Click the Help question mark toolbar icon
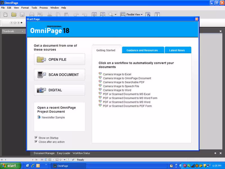Screen dimensions: 225x169 pos(157,15)
